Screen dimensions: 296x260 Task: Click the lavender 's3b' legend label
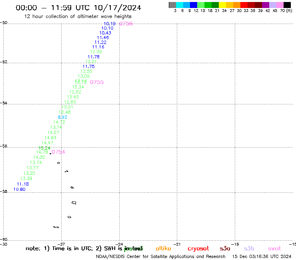[249, 248]
